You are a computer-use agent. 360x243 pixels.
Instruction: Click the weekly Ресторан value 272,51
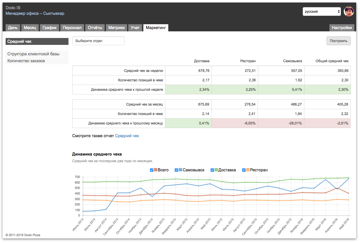click(x=250, y=71)
